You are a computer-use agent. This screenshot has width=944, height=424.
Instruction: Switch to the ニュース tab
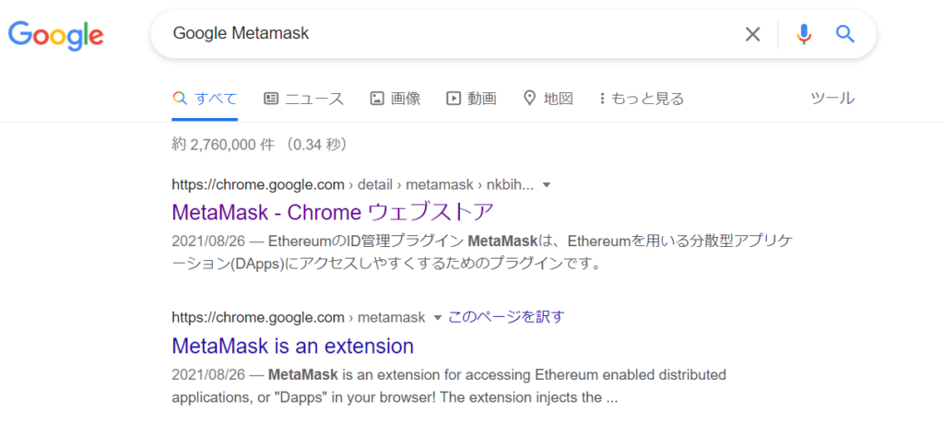pyautogui.click(x=304, y=99)
